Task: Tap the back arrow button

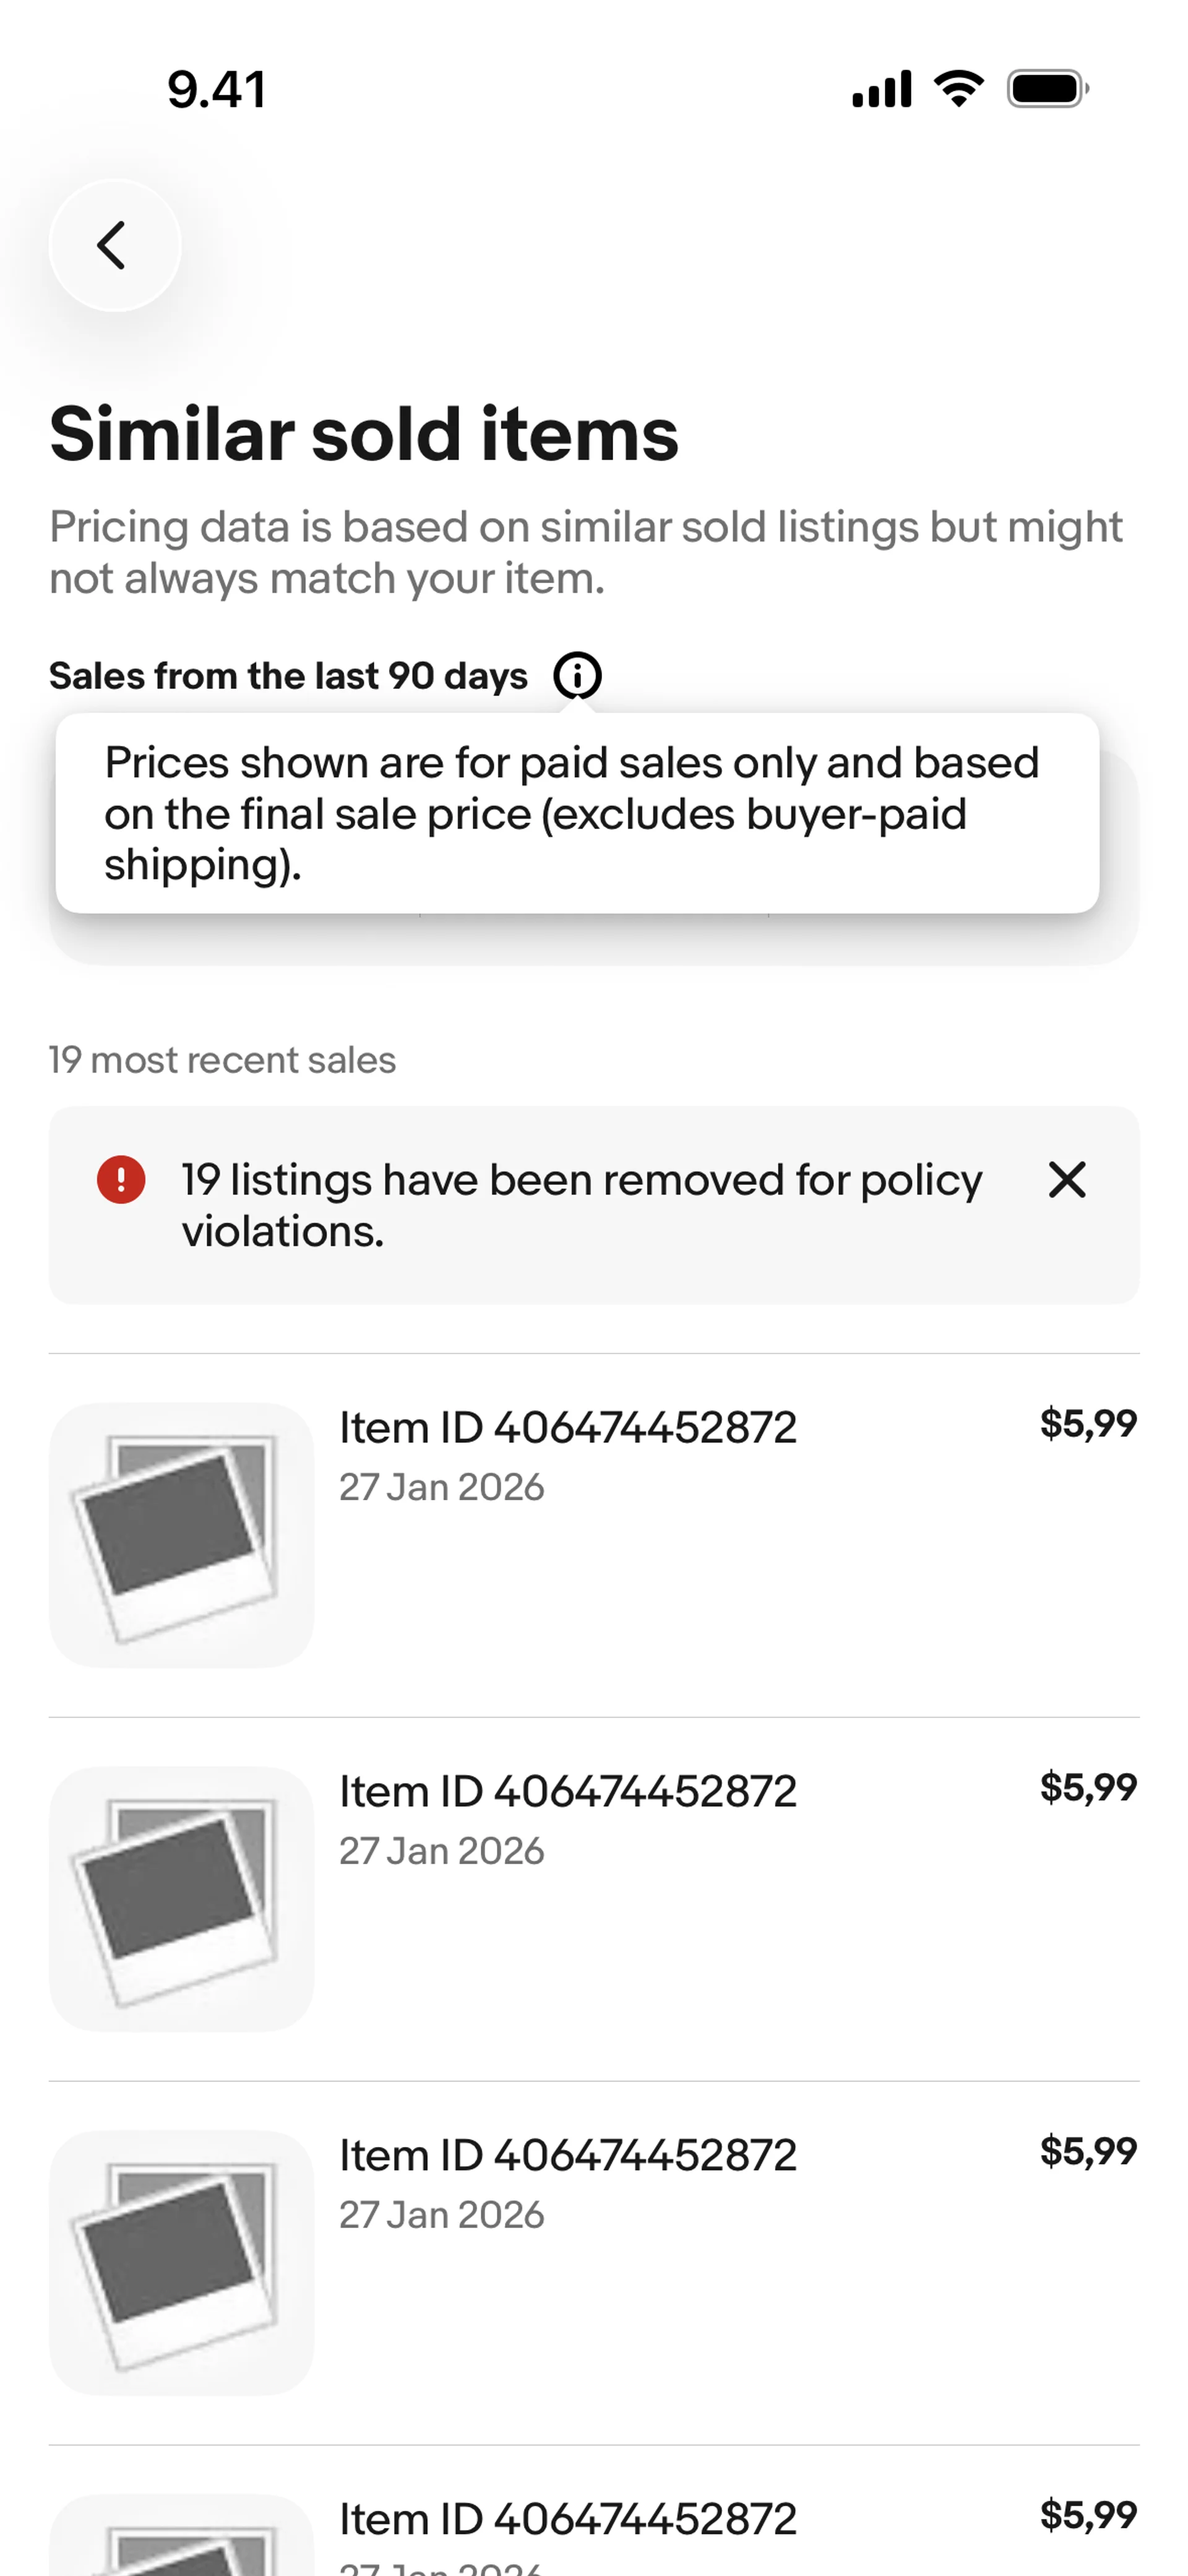Action: point(114,245)
